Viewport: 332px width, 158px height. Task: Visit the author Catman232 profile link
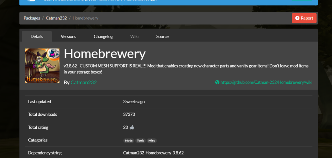pyautogui.click(x=83, y=82)
